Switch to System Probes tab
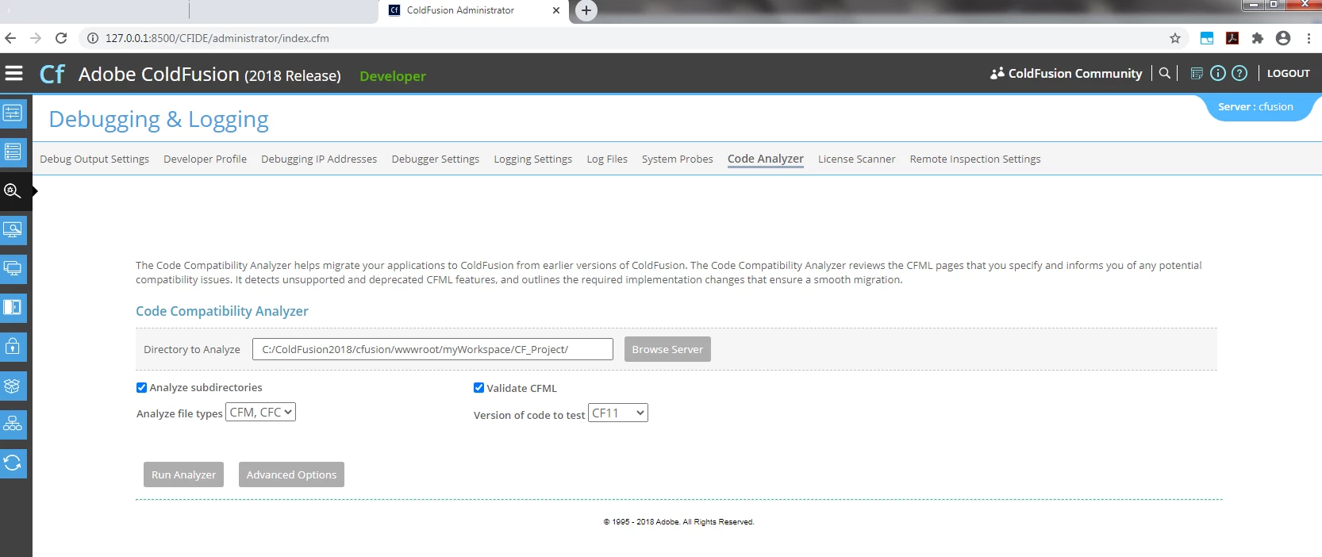Viewport: 1322px width, 557px height. 678,159
